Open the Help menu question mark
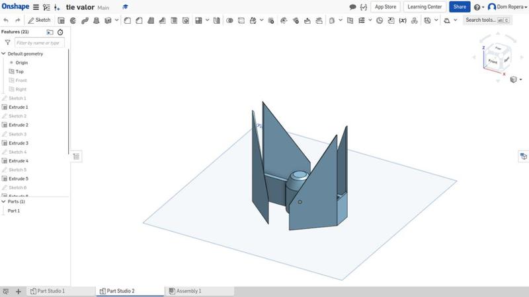The height and width of the screenshot is (297, 529). pos(479,7)
